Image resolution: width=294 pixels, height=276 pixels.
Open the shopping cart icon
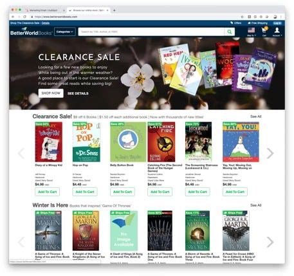pyautogui.click(x=264, y=30)
